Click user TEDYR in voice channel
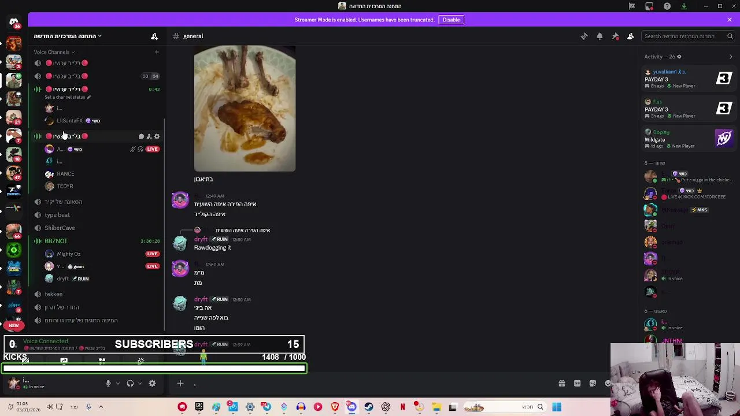The image size is (740, 416). [65, 186]
